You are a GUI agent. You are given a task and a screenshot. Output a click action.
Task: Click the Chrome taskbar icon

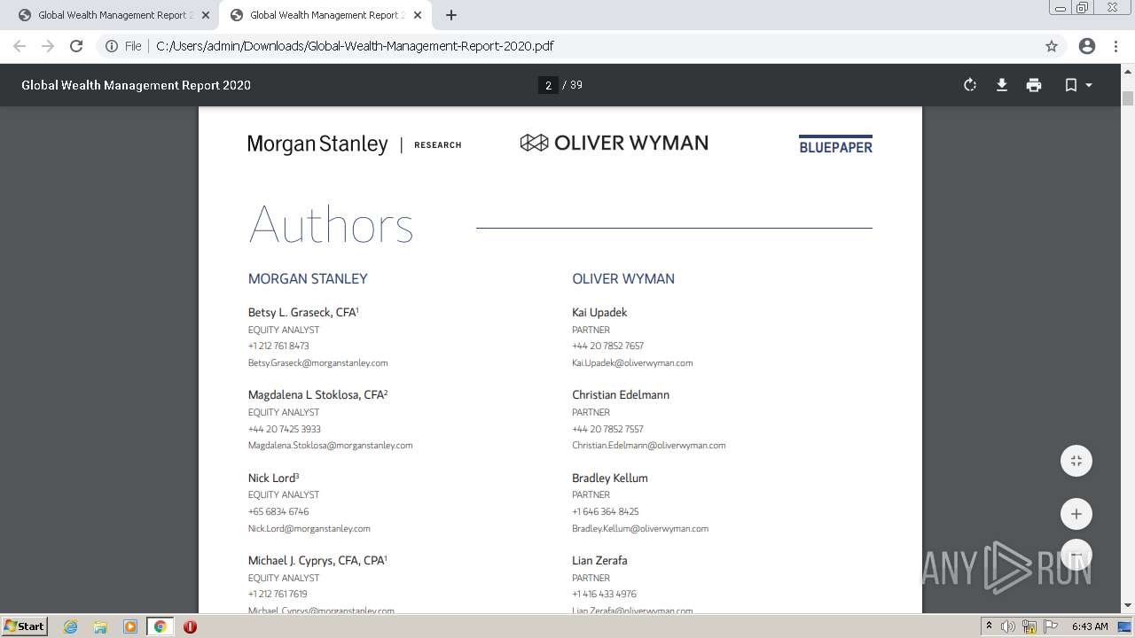coord(160,626)
